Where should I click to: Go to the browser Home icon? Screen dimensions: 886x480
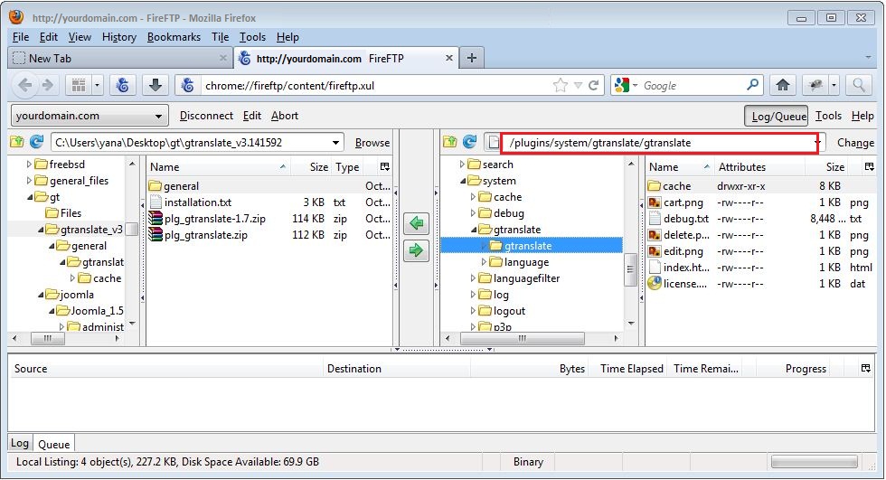pyautogui.click(x=783, y=85)
